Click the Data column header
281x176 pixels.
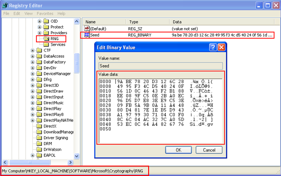tap(222, 22)
